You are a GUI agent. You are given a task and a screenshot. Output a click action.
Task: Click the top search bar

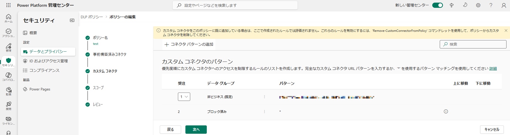tap(235, 5)
